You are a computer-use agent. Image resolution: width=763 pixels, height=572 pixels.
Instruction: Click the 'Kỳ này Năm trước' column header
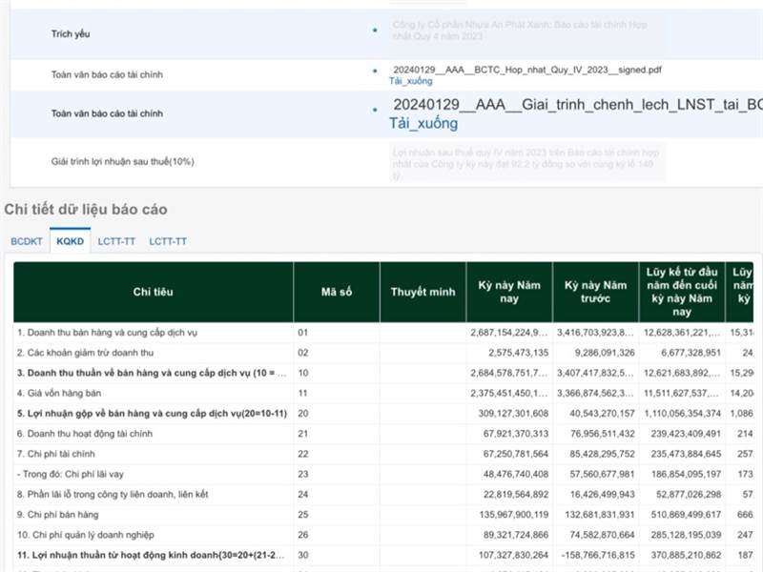[x=595, y=292]
